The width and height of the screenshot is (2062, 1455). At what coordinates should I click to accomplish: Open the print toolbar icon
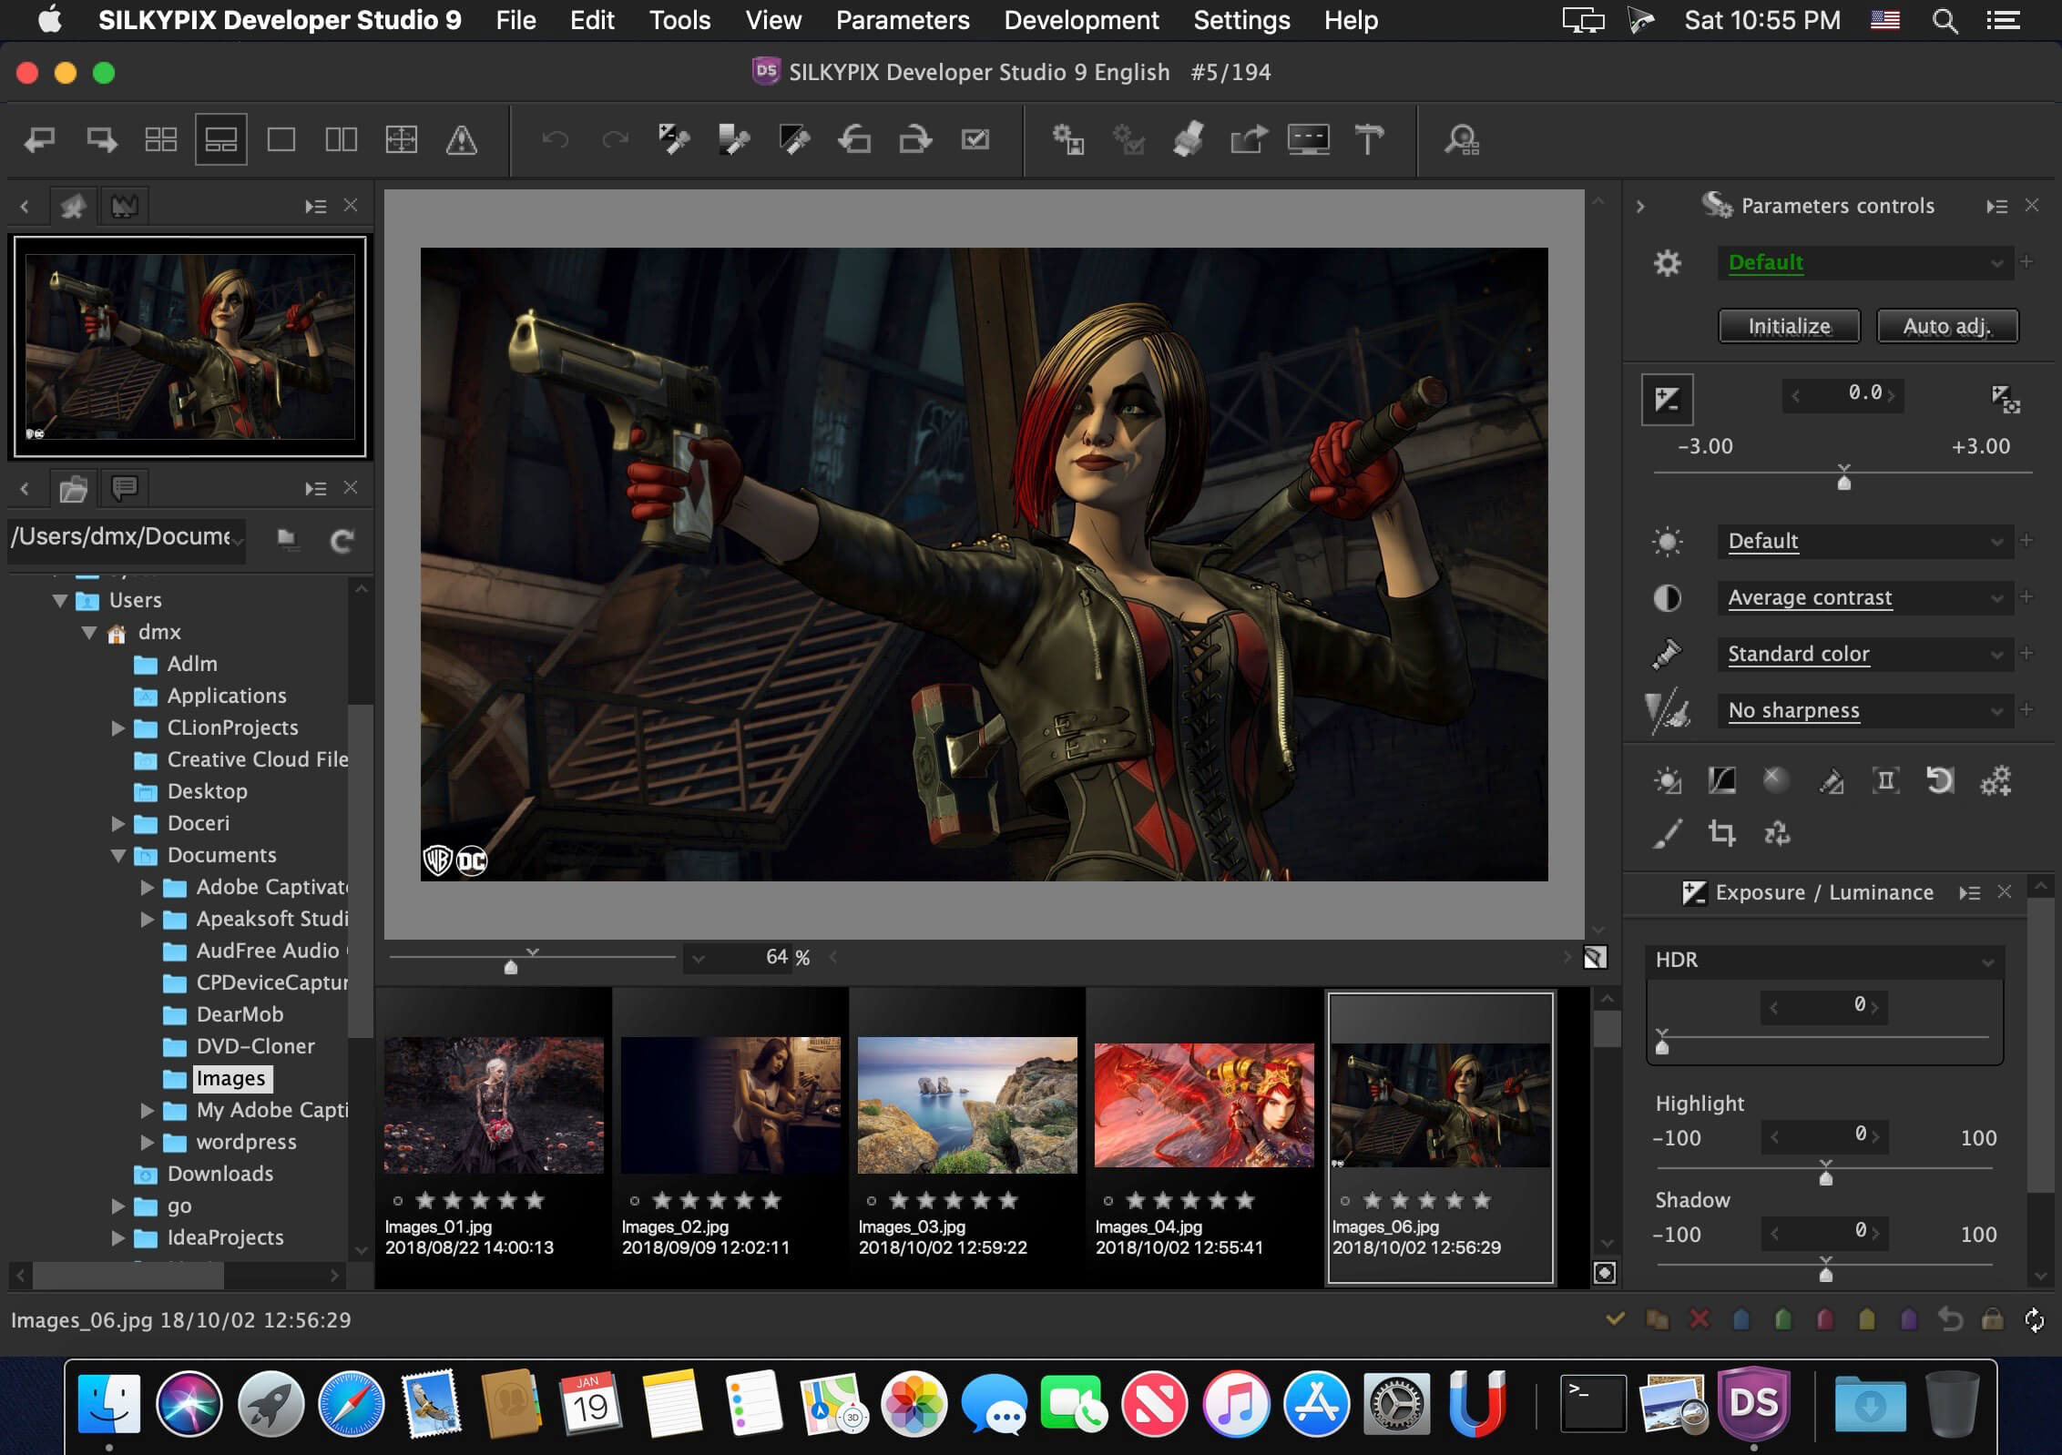[x=1188, y=139]
